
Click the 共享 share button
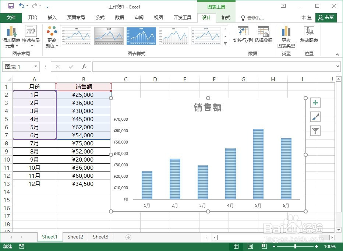327,17
